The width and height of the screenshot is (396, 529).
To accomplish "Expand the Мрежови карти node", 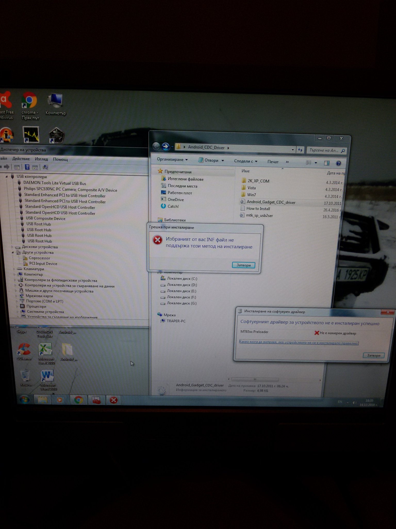I will pos(16,296).
